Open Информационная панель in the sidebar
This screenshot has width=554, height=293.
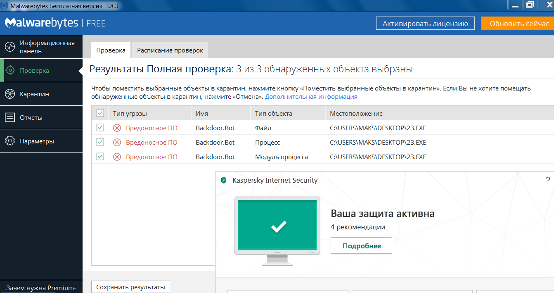pyautogui.click(x=41, y=47)
